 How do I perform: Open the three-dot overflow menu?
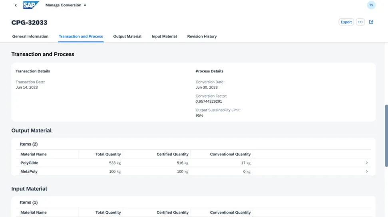[360, 22]
